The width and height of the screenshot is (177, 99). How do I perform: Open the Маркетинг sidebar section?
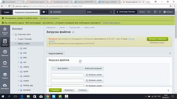pyautogui.click(x=5, y=53)
